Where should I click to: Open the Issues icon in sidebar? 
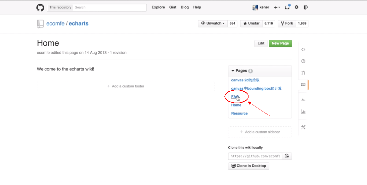pos(303,61)
